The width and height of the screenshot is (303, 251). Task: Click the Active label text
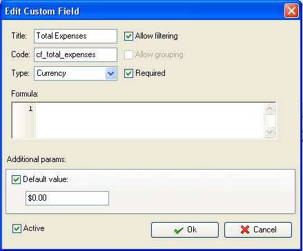pyautogui.click(x=34, y=228)
